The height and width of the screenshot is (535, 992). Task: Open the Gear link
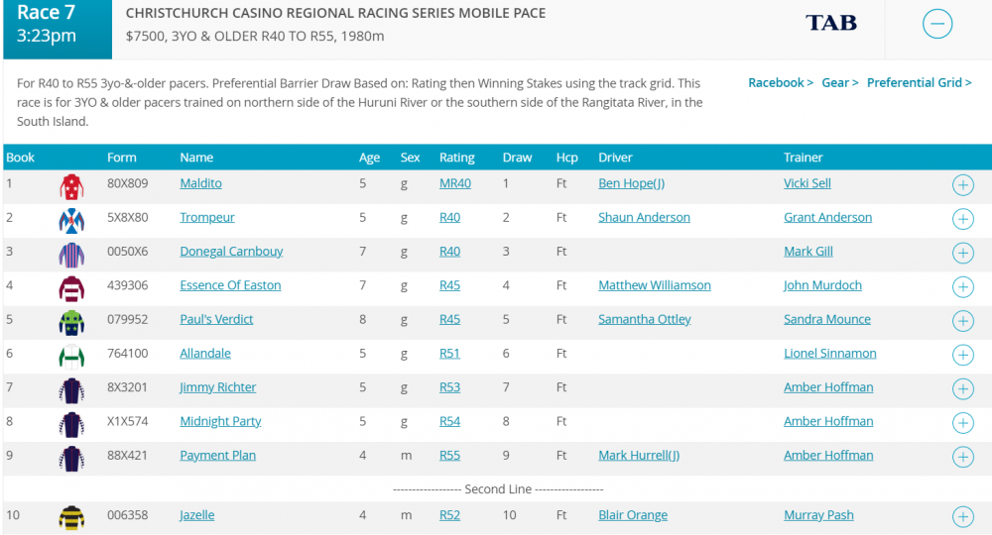pos(839,83)
